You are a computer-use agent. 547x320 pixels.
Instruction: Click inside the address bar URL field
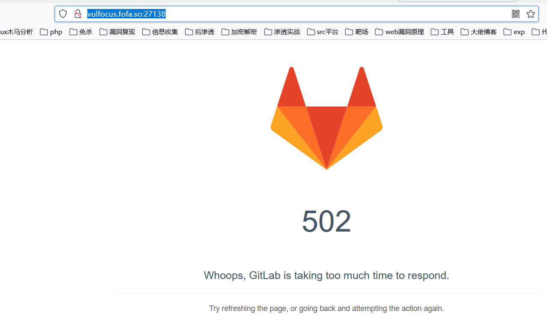[126, 14]
